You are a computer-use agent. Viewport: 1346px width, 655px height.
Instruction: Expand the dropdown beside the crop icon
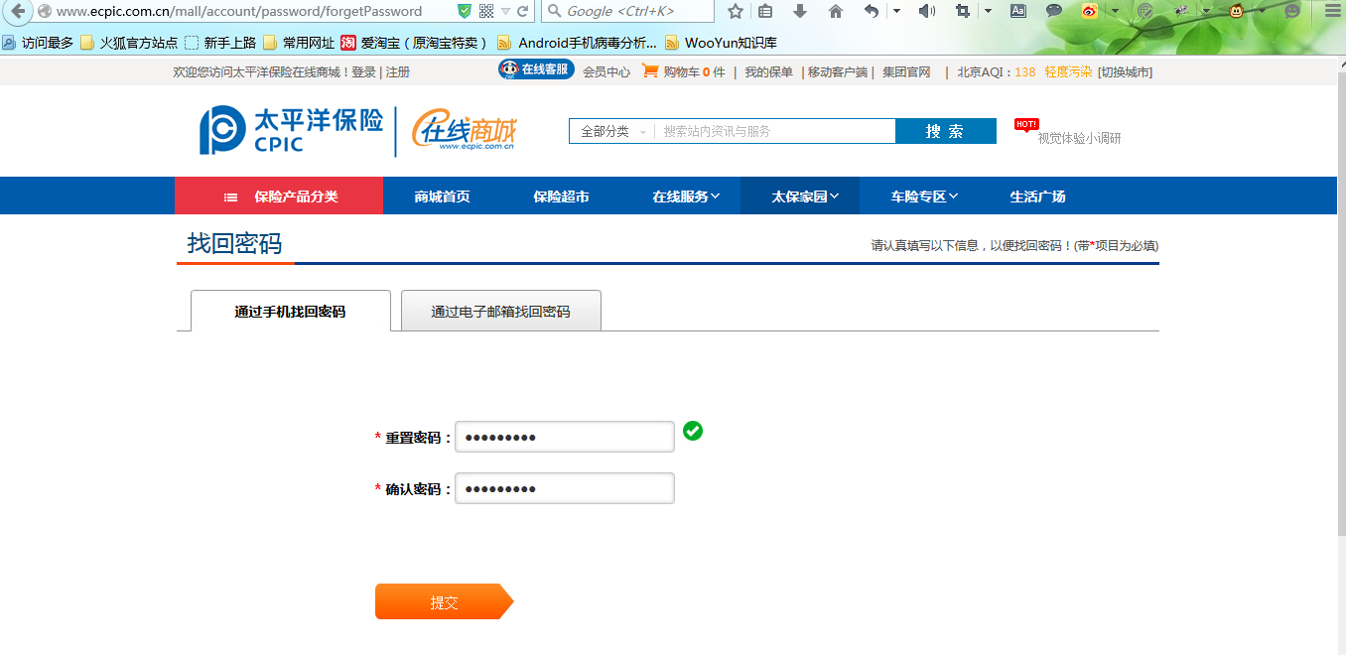[x=988, y=11]
